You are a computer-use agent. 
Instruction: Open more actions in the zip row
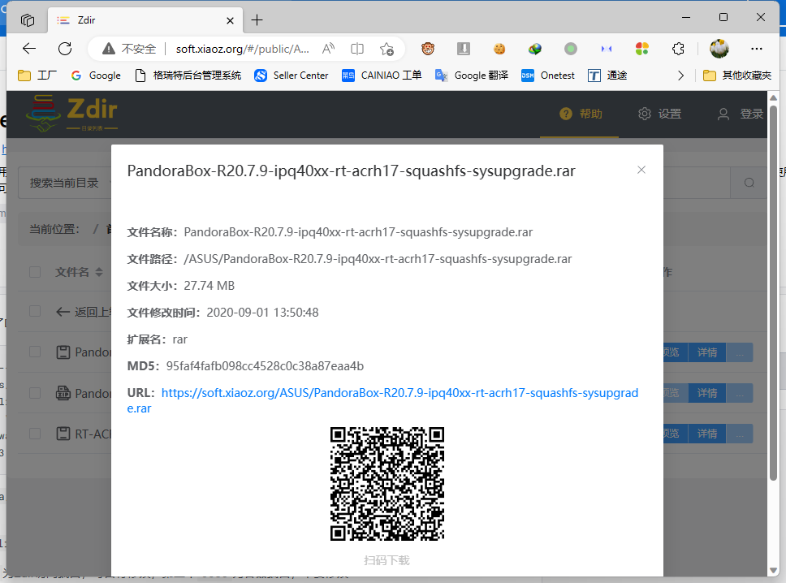click(740, 393)
